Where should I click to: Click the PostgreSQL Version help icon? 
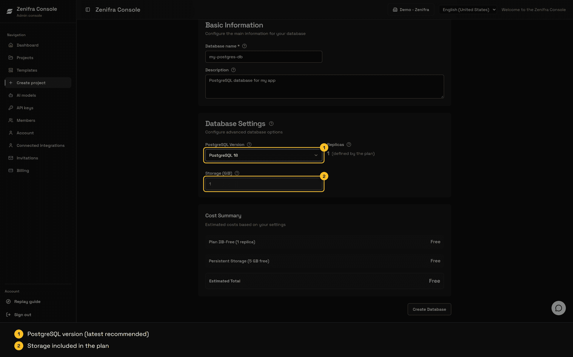249,144
